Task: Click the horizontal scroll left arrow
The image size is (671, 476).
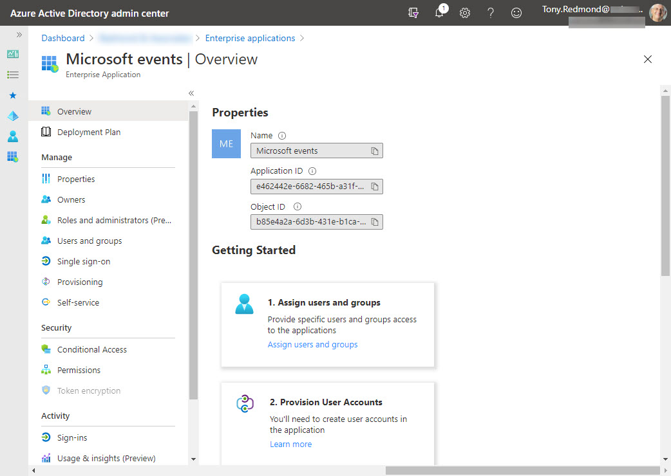Action: (x=33, y=470)
